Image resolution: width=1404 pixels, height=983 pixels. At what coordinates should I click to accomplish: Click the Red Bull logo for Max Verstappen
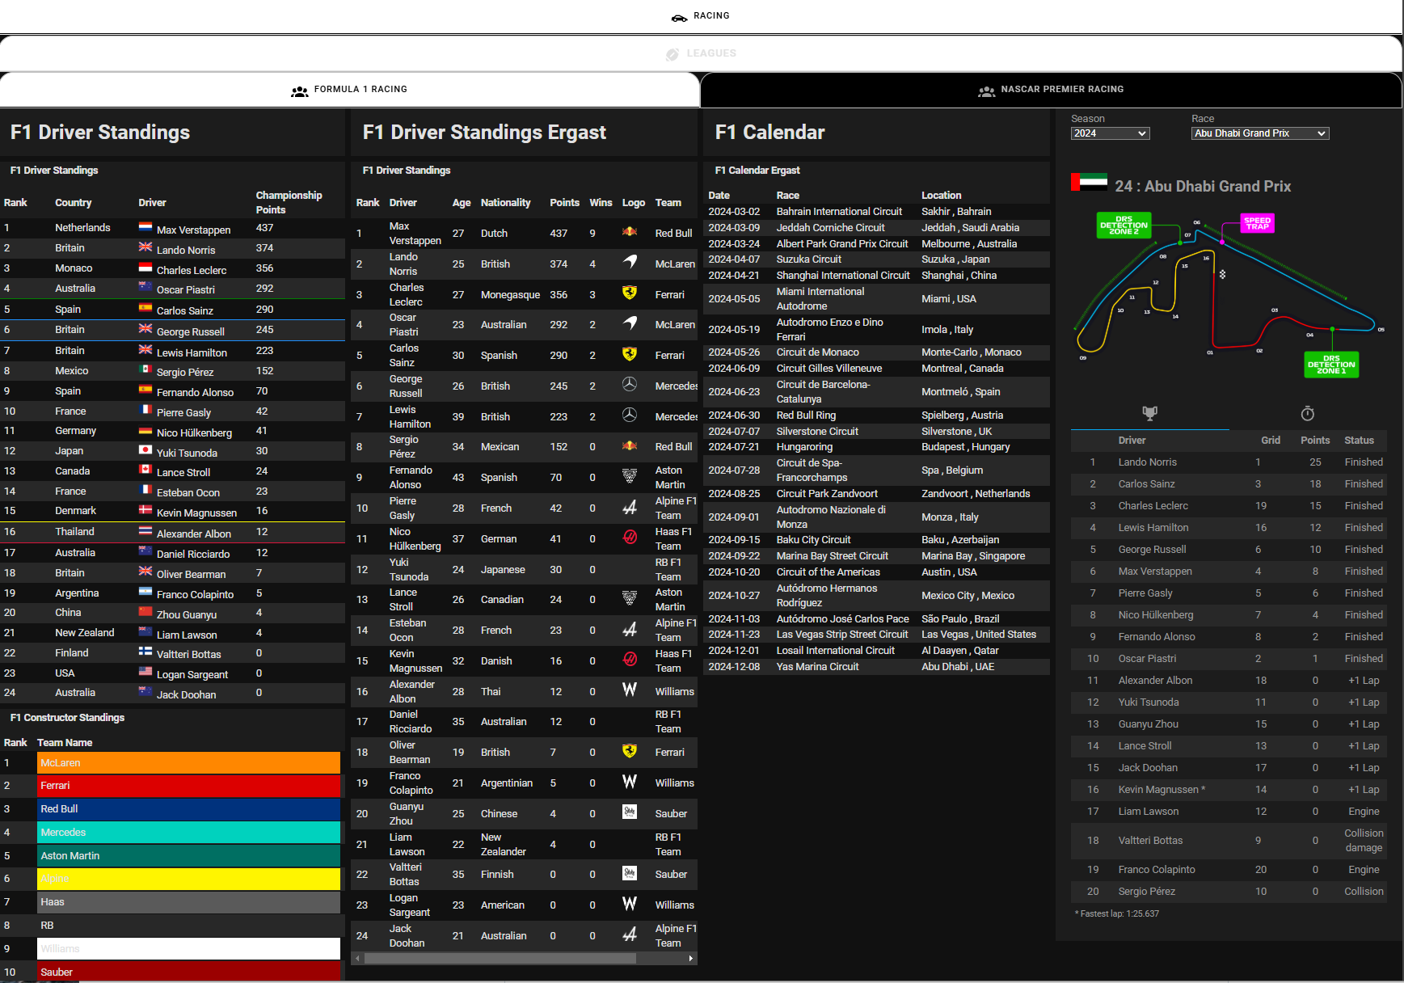point(630,233)
